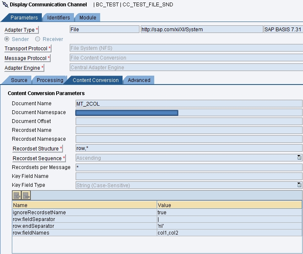This screenshot has height=254, width=303.
Task: Open the Transport Protocol dropdown
Action: (x=186, y=48)
